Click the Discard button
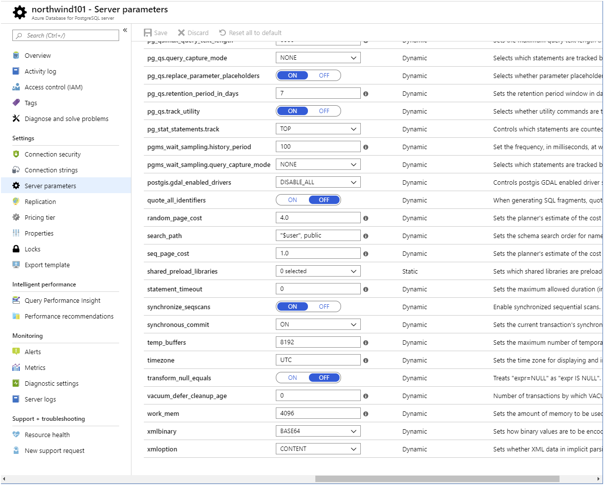This screenshot has height=485, width=604. 193,33
